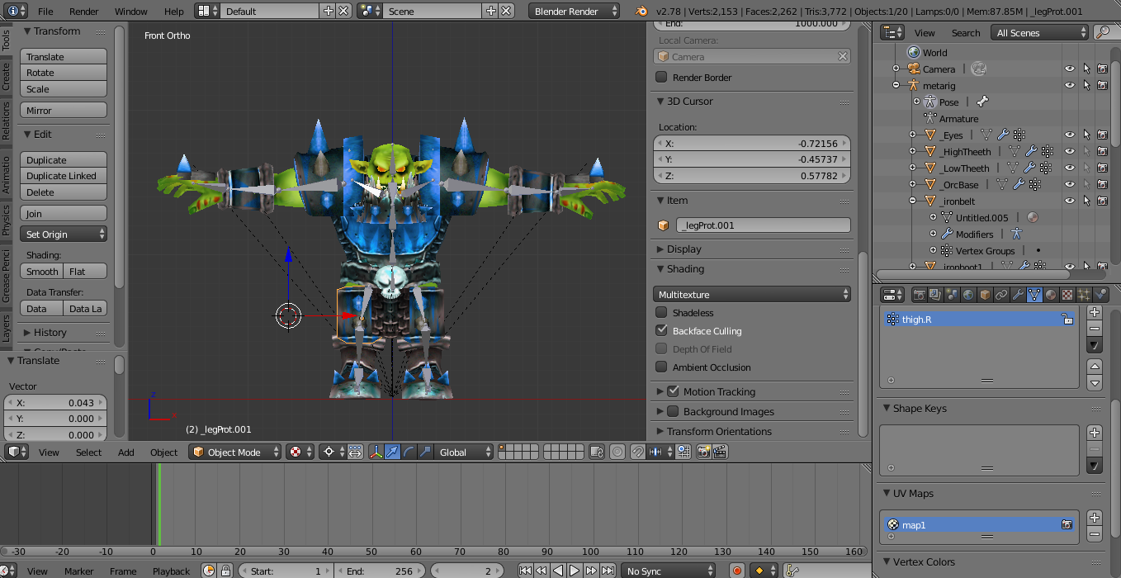Viewport: 1121px width, 578px height.
Task: Switch to the Material properties tab
Action: coord(1051,294)
